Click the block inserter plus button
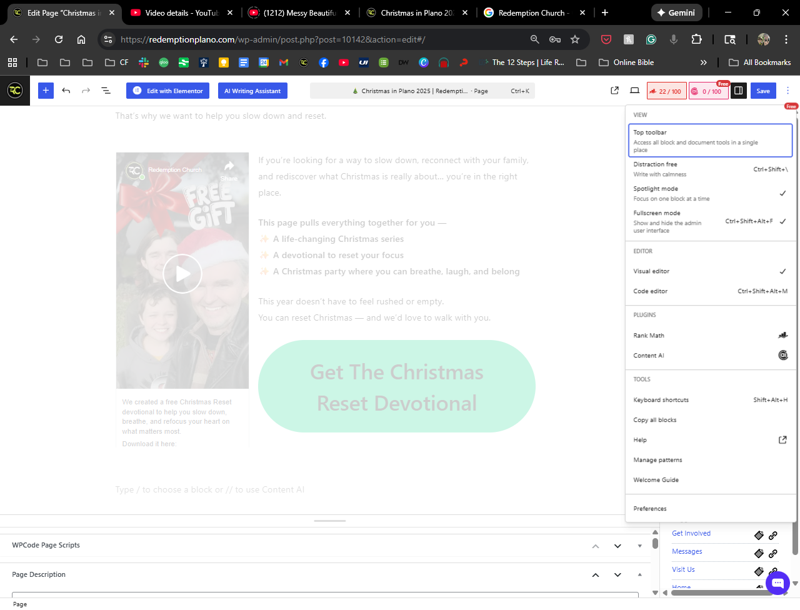Viewport: 800px width, 610px height. pyautogui.click(x=46, y=91)
